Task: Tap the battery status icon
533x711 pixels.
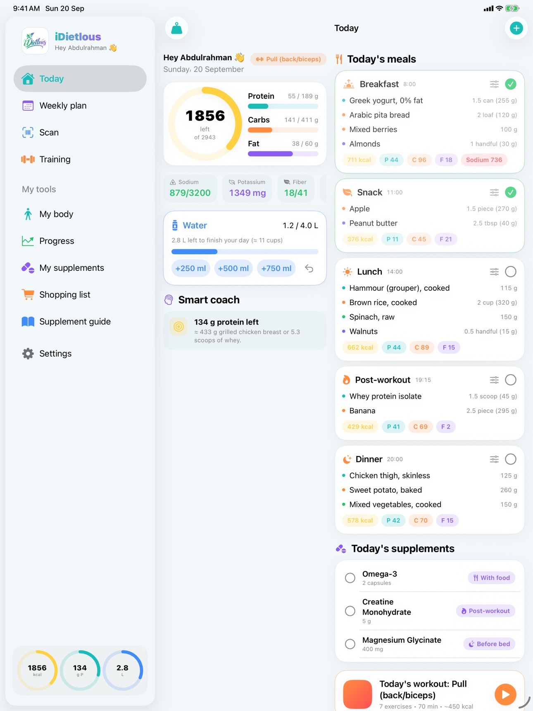Action: (x=512, y=8)
